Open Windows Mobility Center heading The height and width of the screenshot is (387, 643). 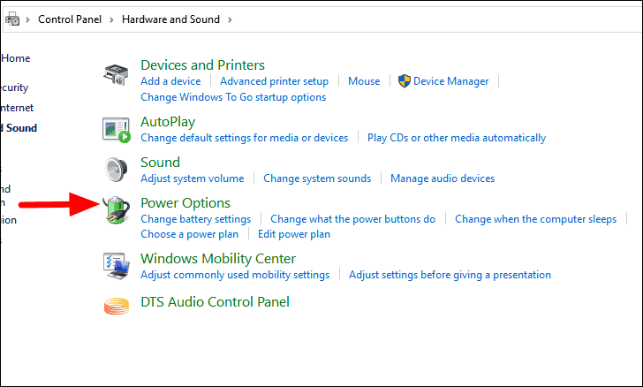pos(218,259)
